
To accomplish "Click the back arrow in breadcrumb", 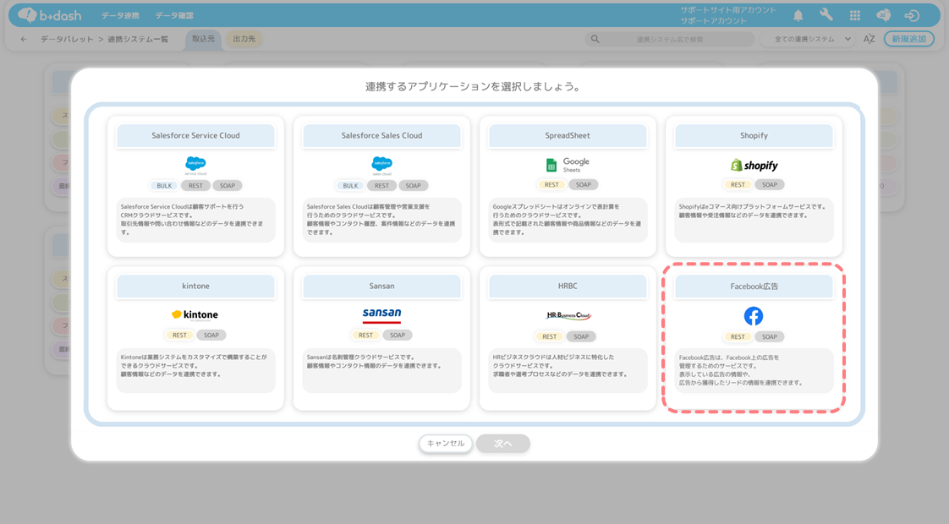I will 24,39.
